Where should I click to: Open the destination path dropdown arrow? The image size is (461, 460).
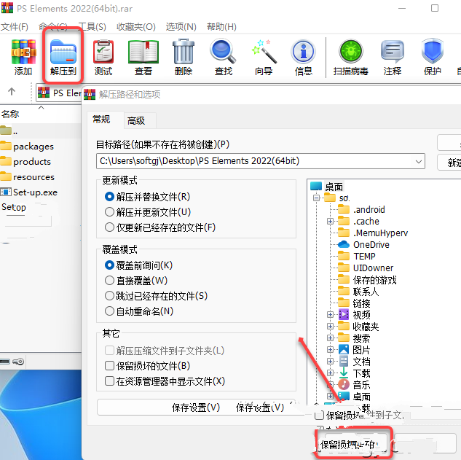click(418, 161)
